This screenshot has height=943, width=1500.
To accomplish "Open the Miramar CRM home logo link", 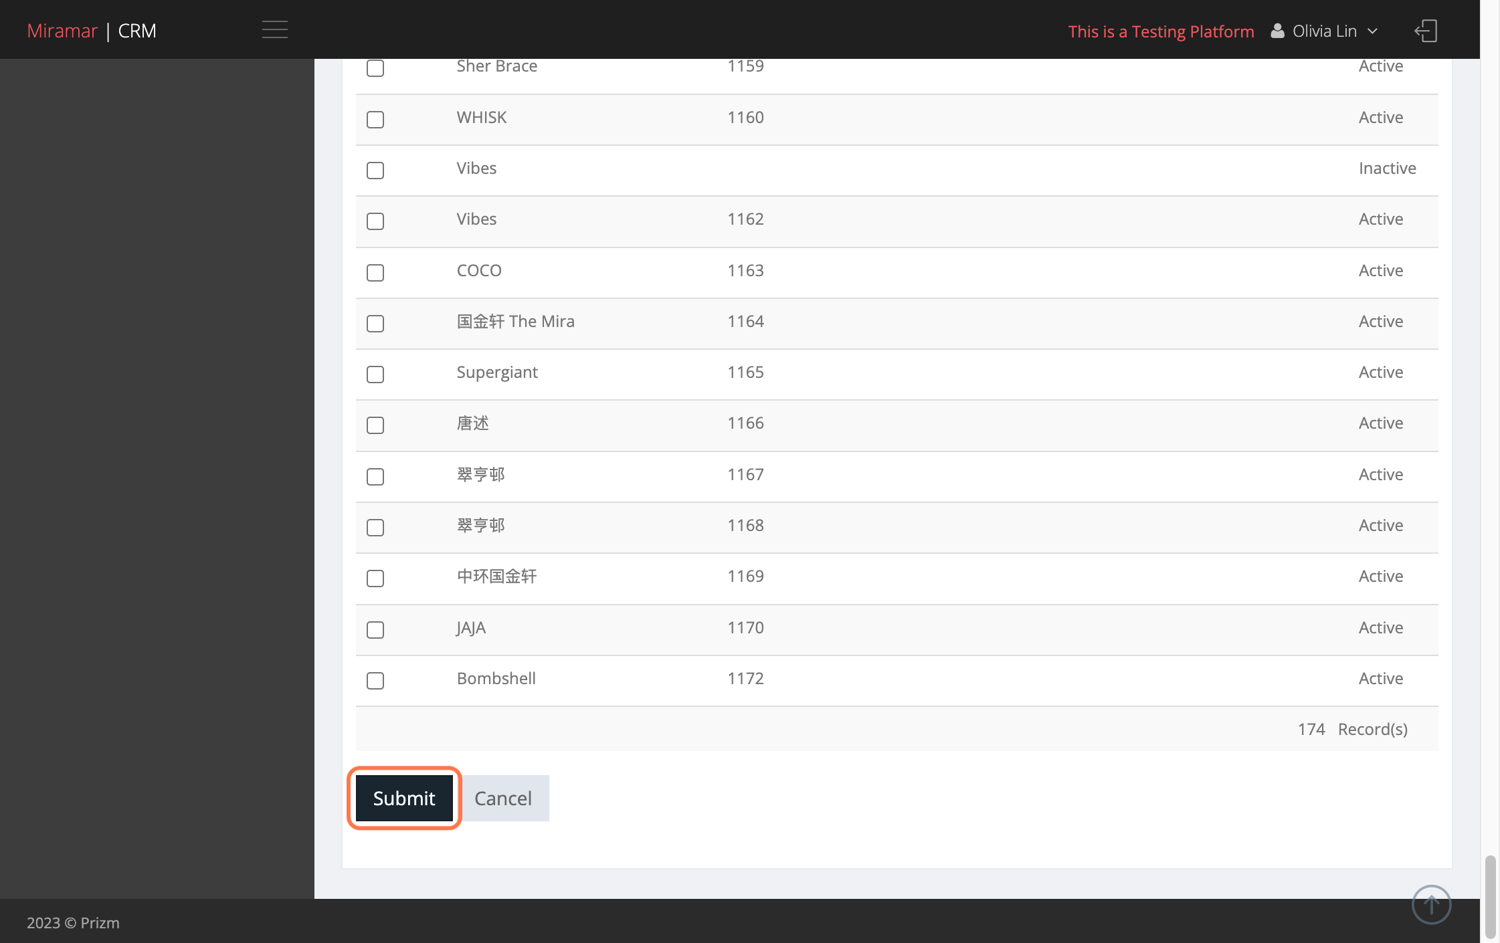I will click(x=92, y=31).
